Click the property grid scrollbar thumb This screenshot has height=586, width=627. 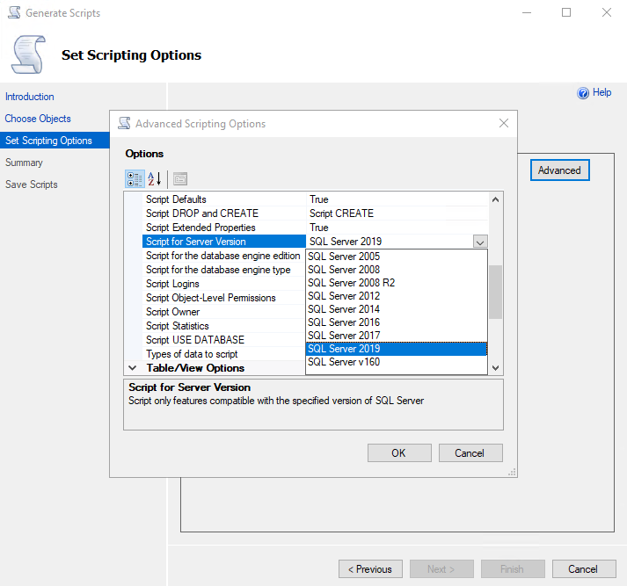[x=495, y=292]
